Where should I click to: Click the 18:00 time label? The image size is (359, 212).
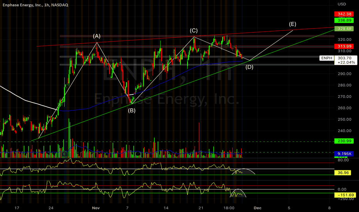click(x=229, y=208)
